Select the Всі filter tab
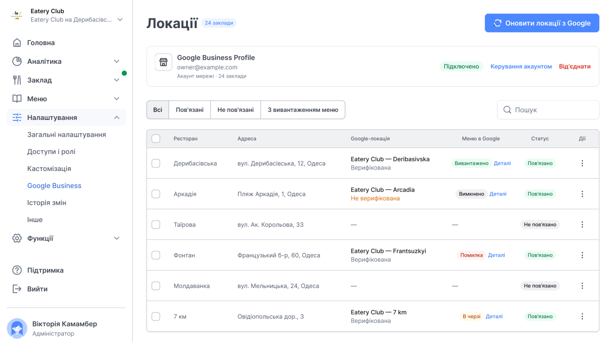This screenshot has width=613, height=342. [158, 110]
